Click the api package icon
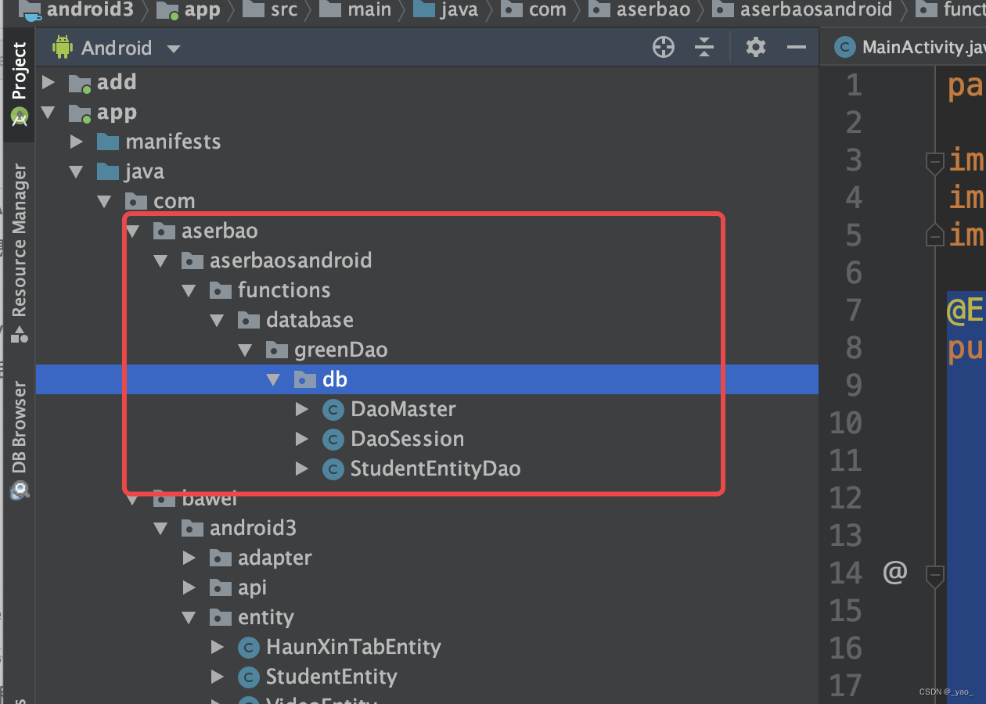The height and width of the screenshot is (704, 986). click(x=220, y=587)
